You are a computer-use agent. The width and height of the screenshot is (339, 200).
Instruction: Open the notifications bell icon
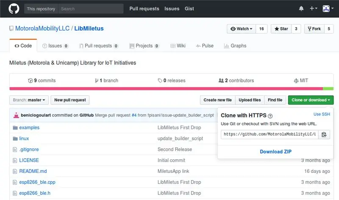coord(301,8)
